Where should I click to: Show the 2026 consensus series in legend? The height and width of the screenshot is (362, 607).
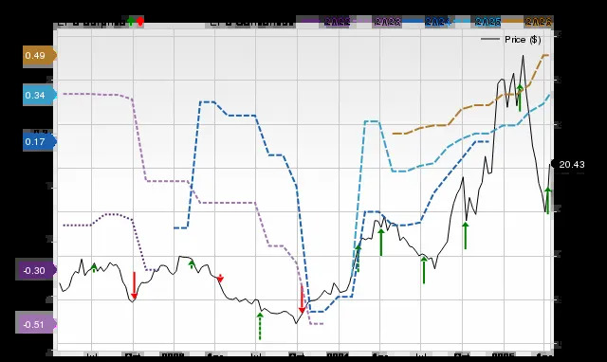pos(528,21)
